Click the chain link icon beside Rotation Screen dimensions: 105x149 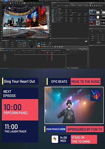(x=98, y=38)
